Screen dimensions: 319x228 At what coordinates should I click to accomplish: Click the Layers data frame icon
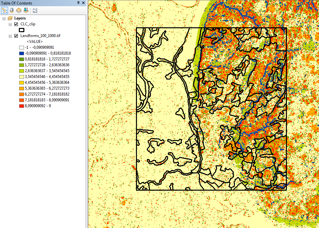[10, 18]
